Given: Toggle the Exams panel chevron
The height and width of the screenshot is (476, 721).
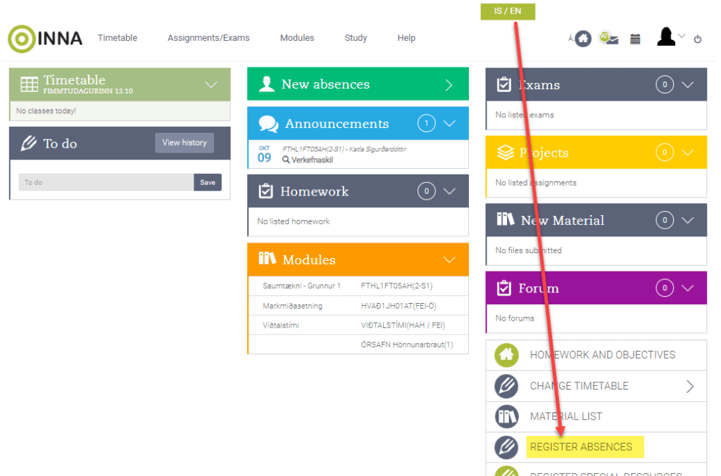Looking at the screenshot, I should pos(688,85).
